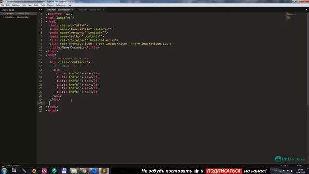Open the File menu
Screen dimensions: 309x174
click(x=2, y=5)
